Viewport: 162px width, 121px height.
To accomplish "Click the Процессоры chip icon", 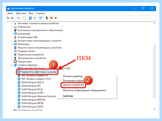I will pyautogui.click(x=15, y=61).
